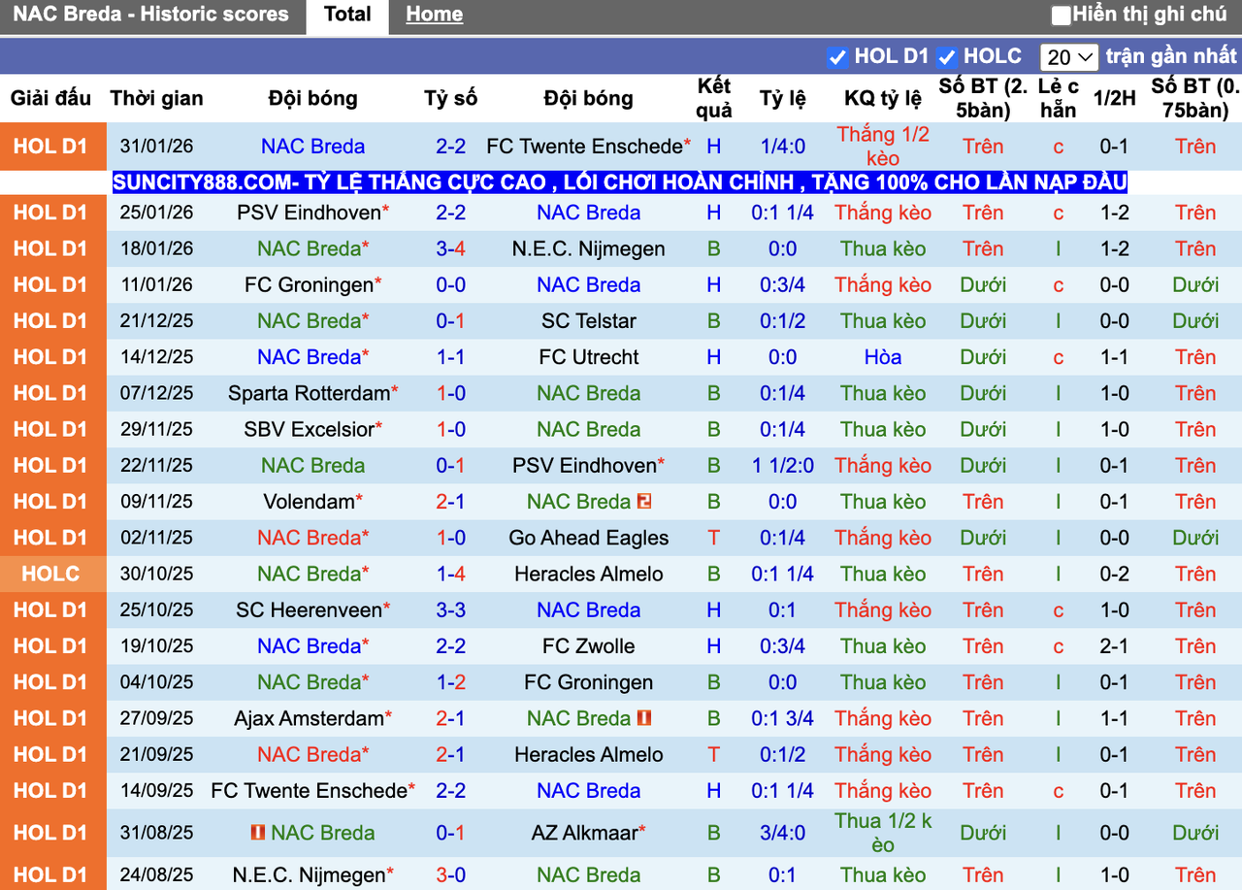Viewport: 1242px width, 890px height.
Task: Click the Giải đấu column header
Action: click(50, 98)
